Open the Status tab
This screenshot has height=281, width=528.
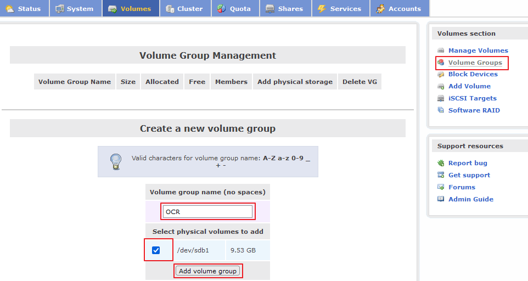(24, 9)
